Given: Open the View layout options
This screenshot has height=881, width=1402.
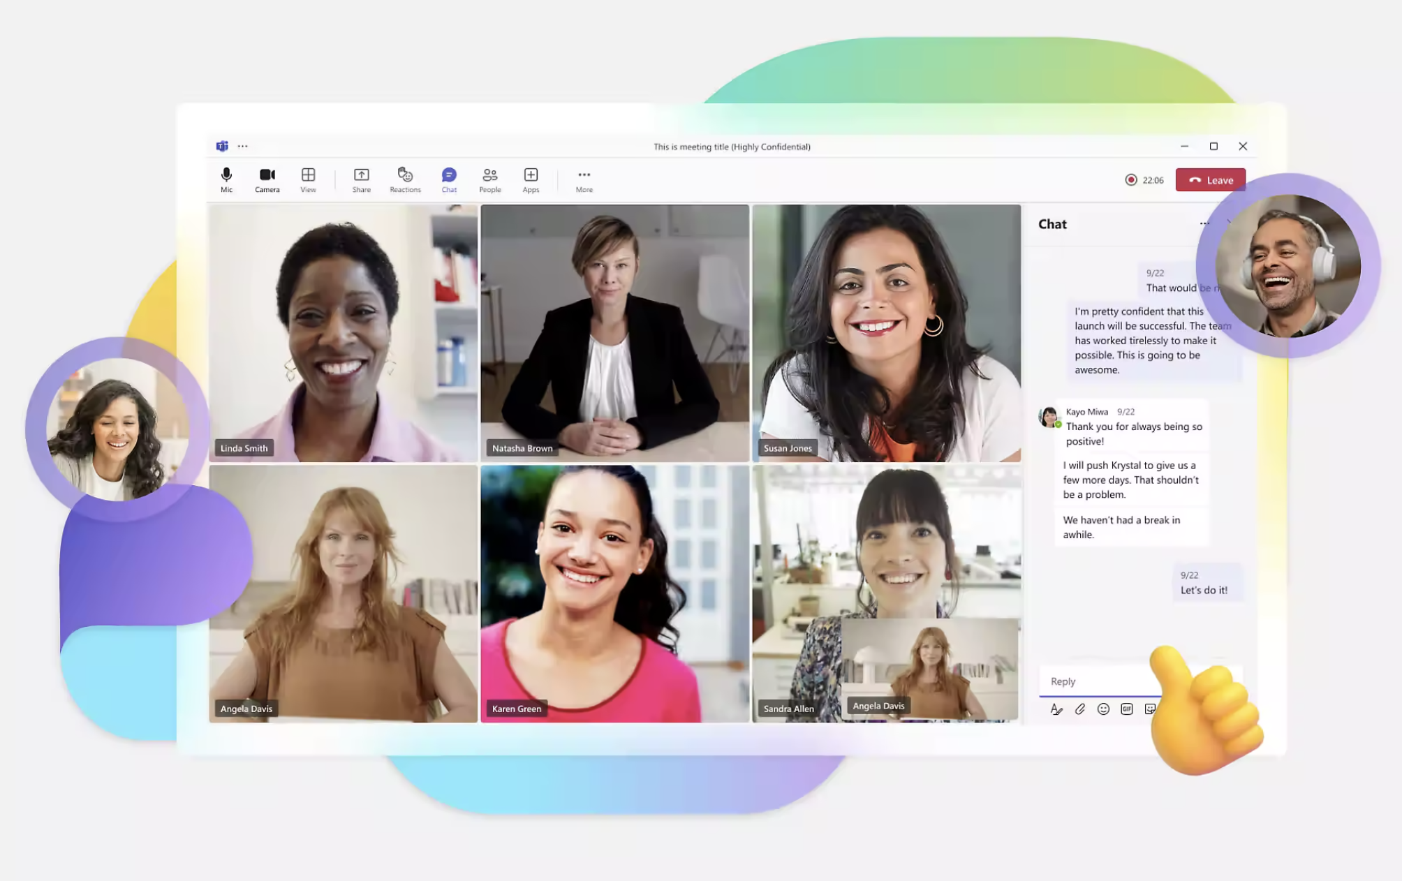Looking at the screenshot, I should 308,179.
